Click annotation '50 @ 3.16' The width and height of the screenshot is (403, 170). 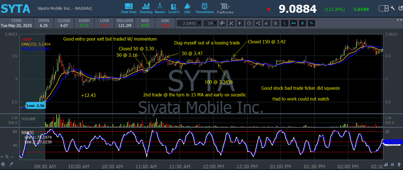tap(127, 55)
